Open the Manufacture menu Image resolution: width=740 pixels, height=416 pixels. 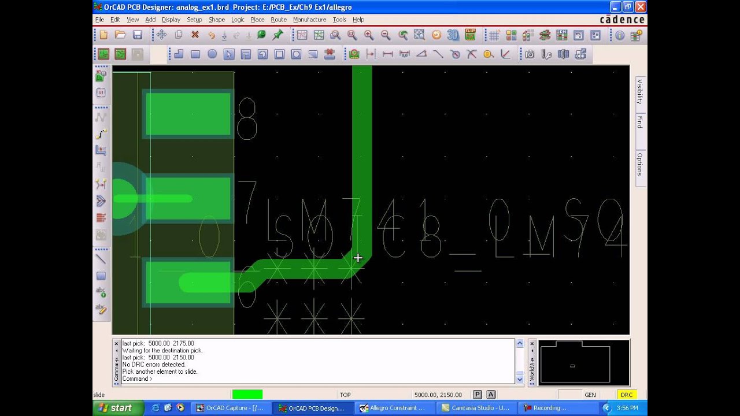(309, 20)
